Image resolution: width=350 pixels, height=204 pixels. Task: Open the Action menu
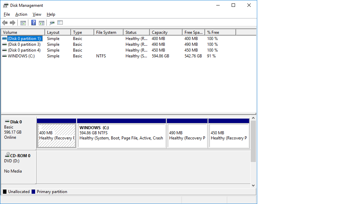(21, 14)
